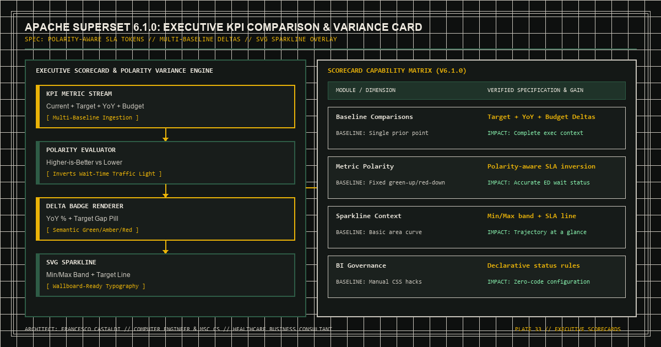Click 'BASELINE: Fixed green-up/red-down' text
The image size is (661, 347).
click(391, 183)
